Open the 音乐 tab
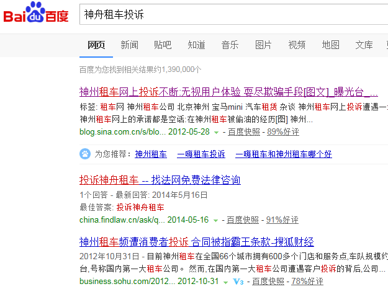Screen dimensions: 388x289 pyautogui.click(x=230, y=45)
